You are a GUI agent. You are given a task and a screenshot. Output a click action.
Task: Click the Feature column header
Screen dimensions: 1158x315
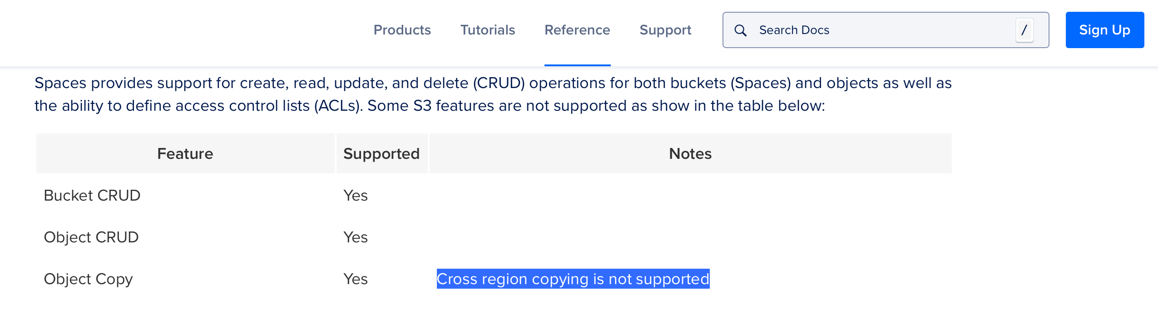(185, 153)
